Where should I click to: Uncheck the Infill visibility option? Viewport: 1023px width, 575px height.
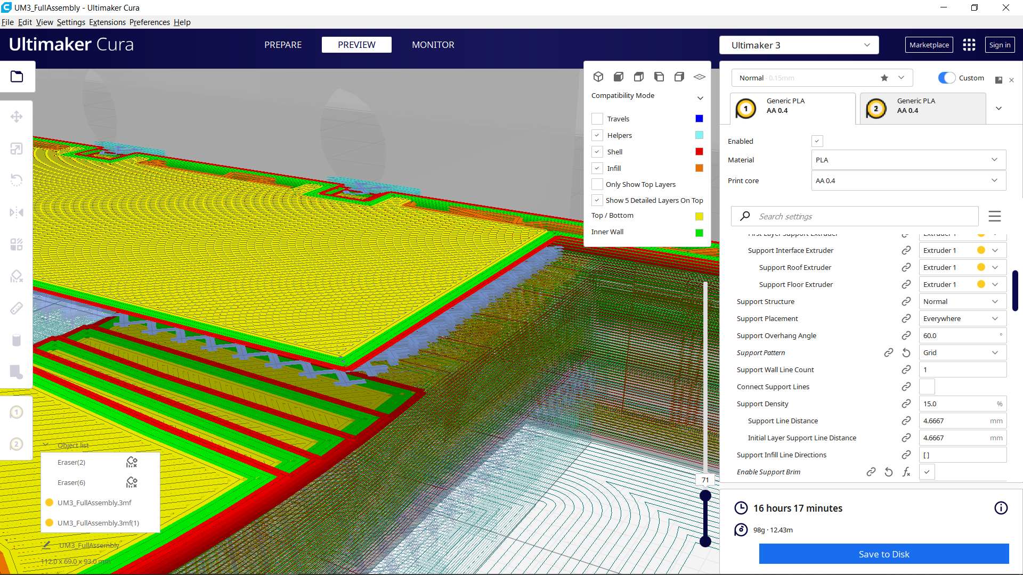click(597, 168)
